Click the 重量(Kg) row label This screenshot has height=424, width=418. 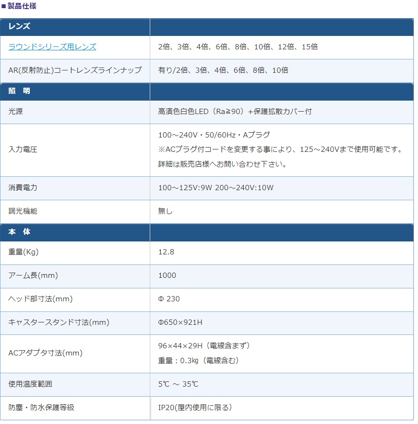[x=24, y=252]
